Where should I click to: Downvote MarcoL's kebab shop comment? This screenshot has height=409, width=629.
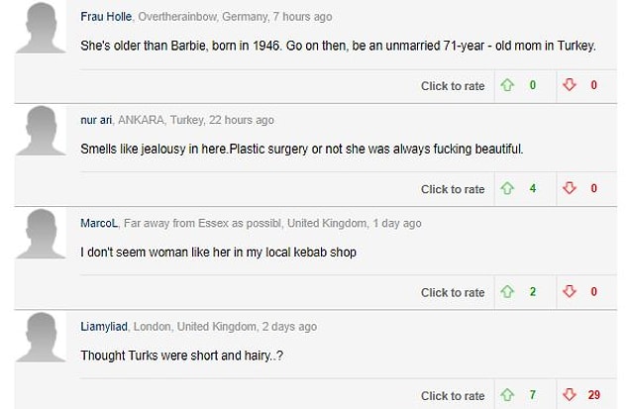point(570,291)
